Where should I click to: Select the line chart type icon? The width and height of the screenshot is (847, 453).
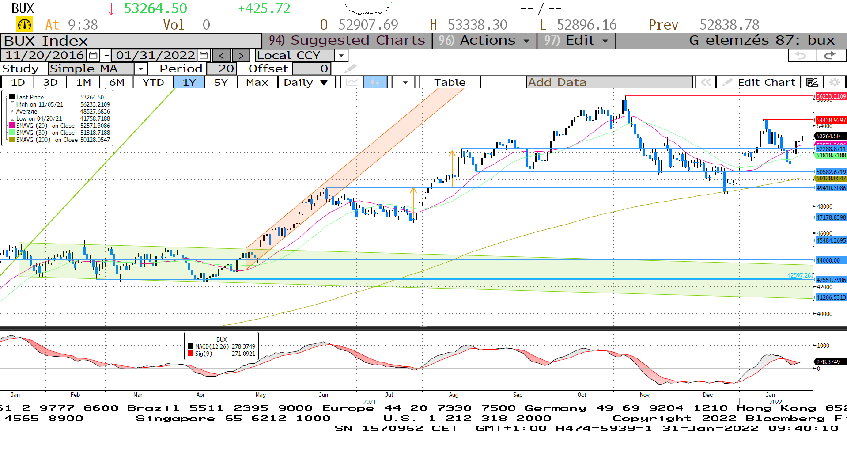352,82
